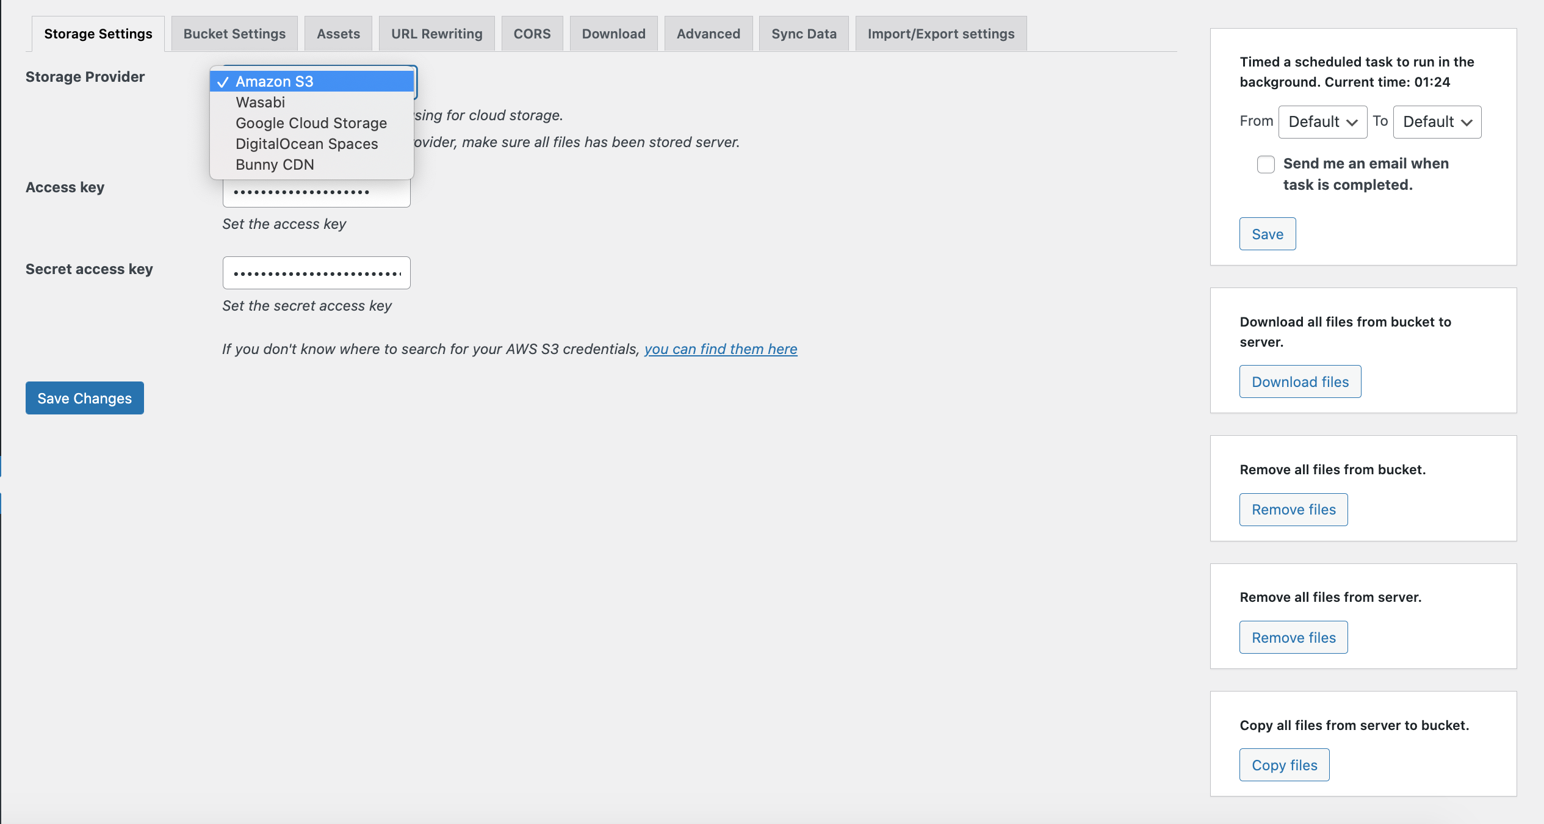Viewport: 1544px width, 824px height.
Task: Select checked Amazon S3 option
Action: pos(275,82)
